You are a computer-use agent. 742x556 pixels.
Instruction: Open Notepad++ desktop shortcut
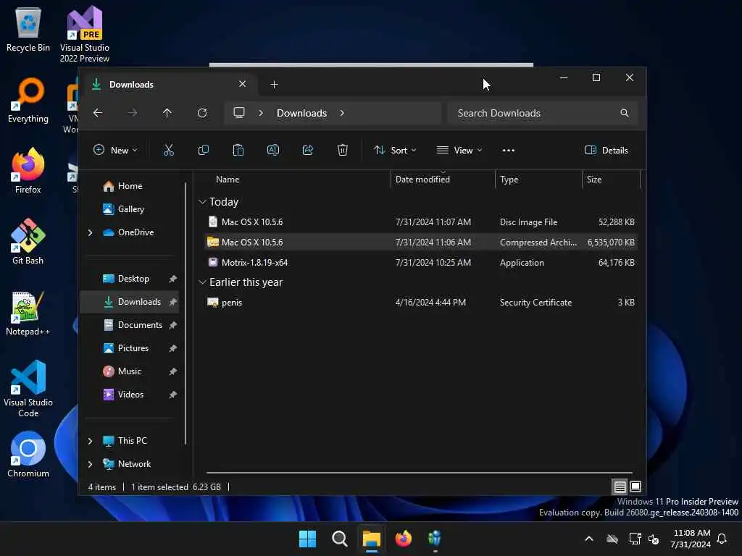click(28, 313)
